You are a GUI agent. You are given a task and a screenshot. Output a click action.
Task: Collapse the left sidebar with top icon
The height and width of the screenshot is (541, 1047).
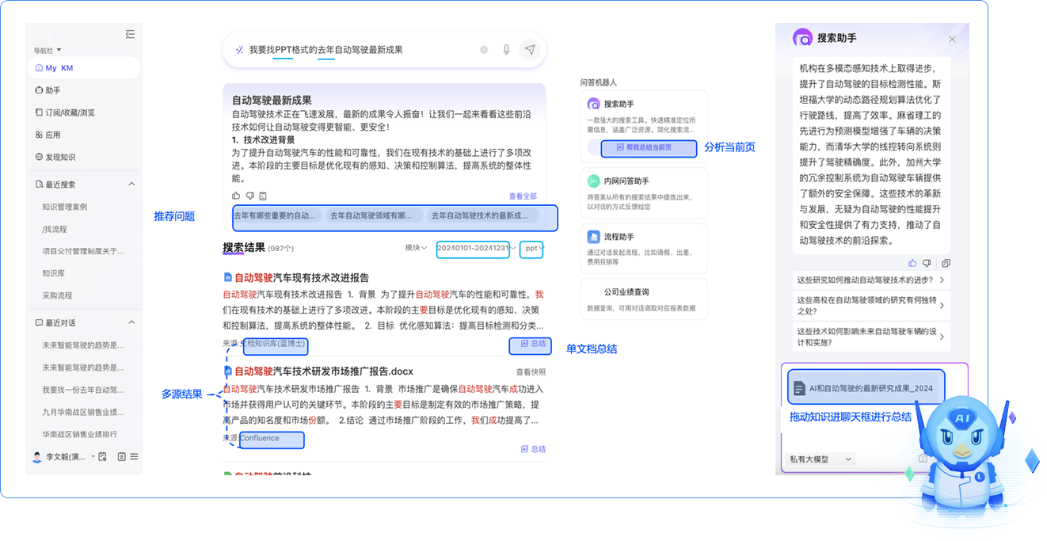pos(130,34)
